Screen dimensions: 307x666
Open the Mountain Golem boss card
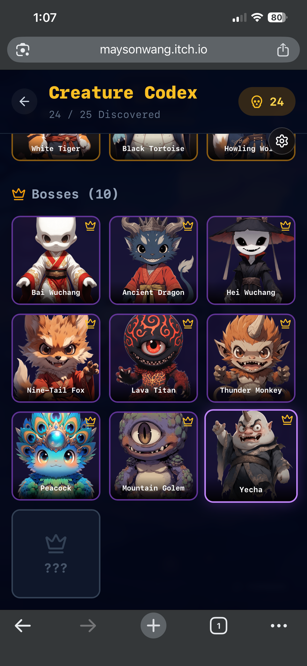tap(153, 456)
